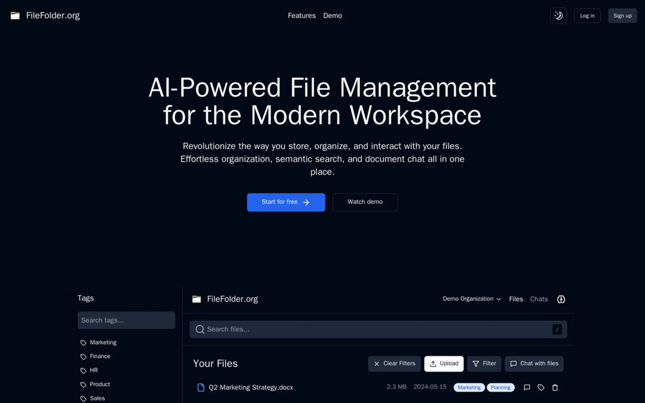Click the Watch demo button
This screenshot has width=645, height=403.
pos(365,202)
